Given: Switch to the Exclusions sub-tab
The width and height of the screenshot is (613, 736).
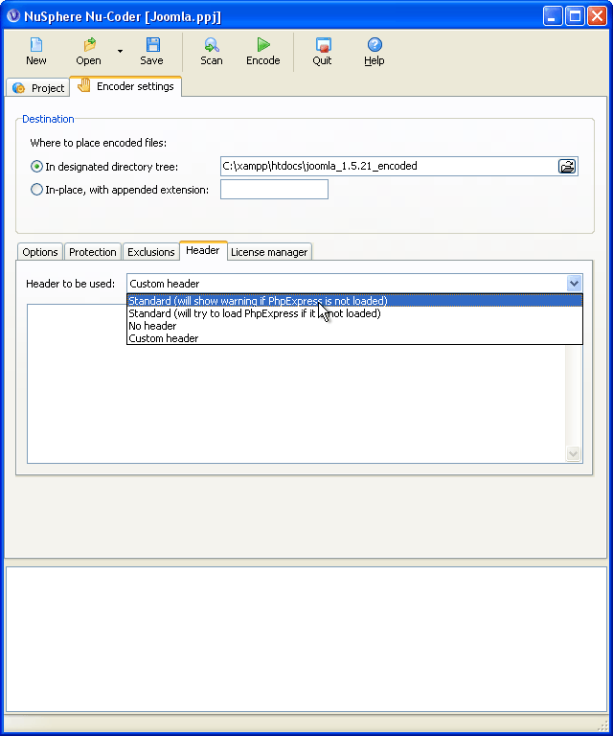Looking at the screenshot, I should tap(151, 252).
